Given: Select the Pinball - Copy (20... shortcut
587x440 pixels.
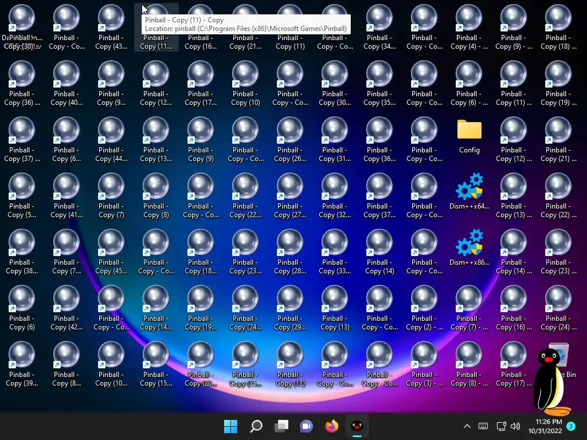Looking at the screenshot, I should coord(200,364).
